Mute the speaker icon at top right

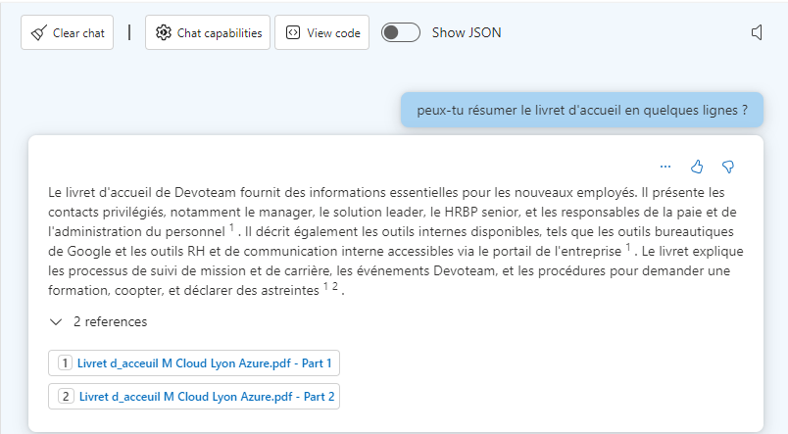[757, 32]
